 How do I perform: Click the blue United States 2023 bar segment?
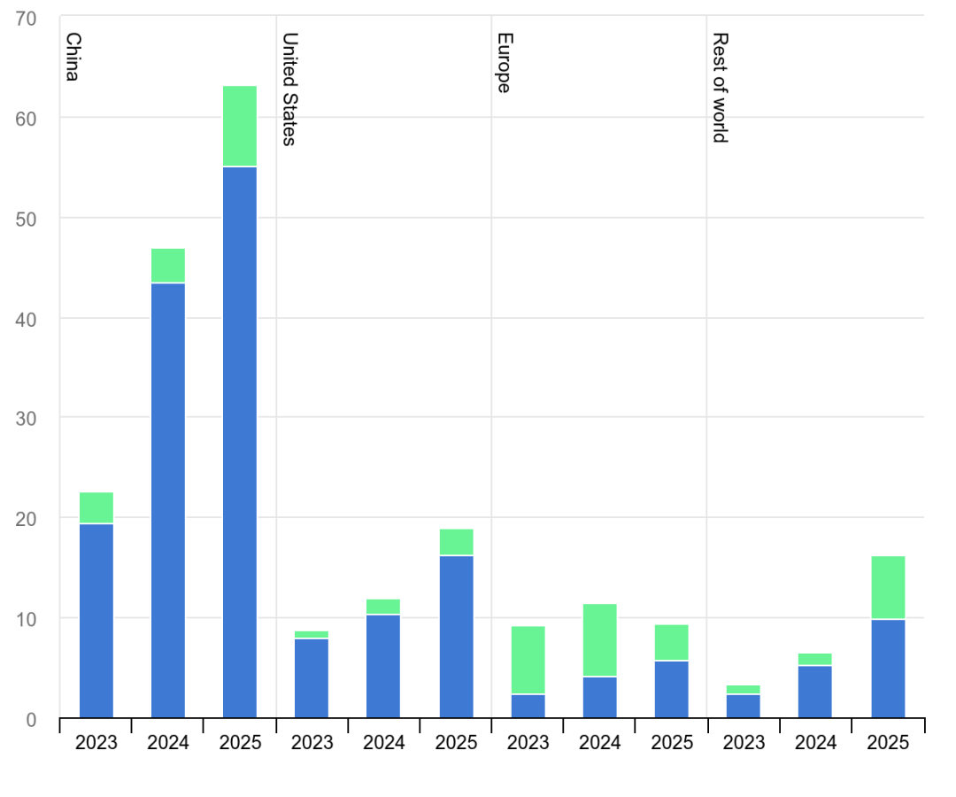[312, 678]
